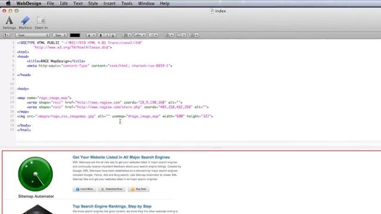The width and height of the screenshot is (381, 214).
Task: Toggle bold formatting
Action: (x=101, y=36)
